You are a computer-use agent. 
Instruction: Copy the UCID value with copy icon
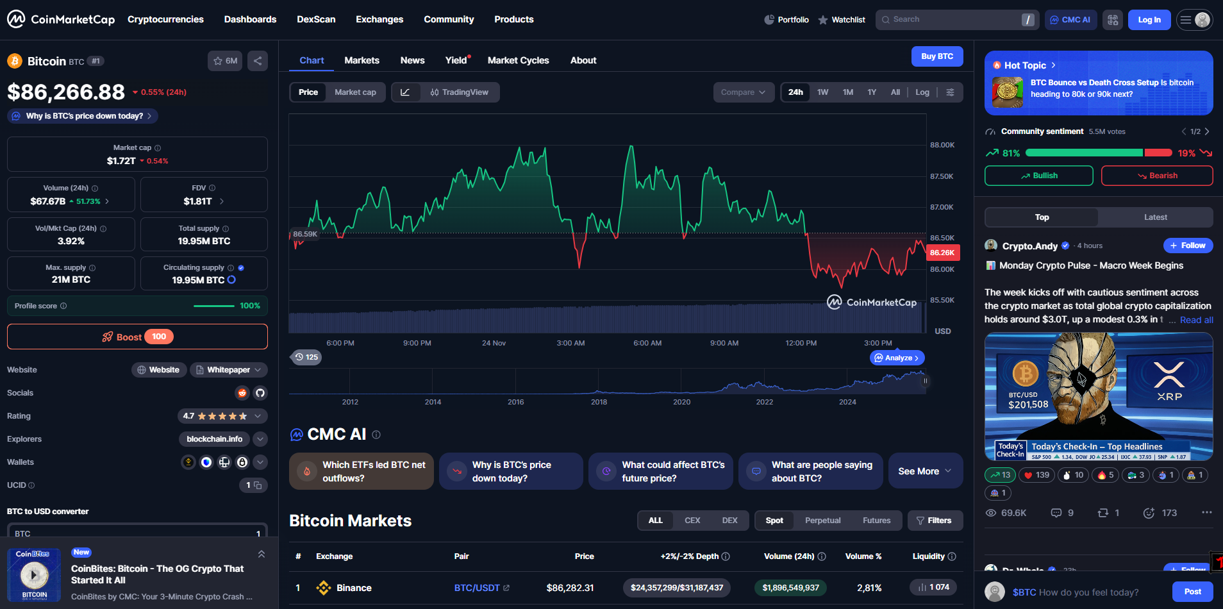(258, 485)
